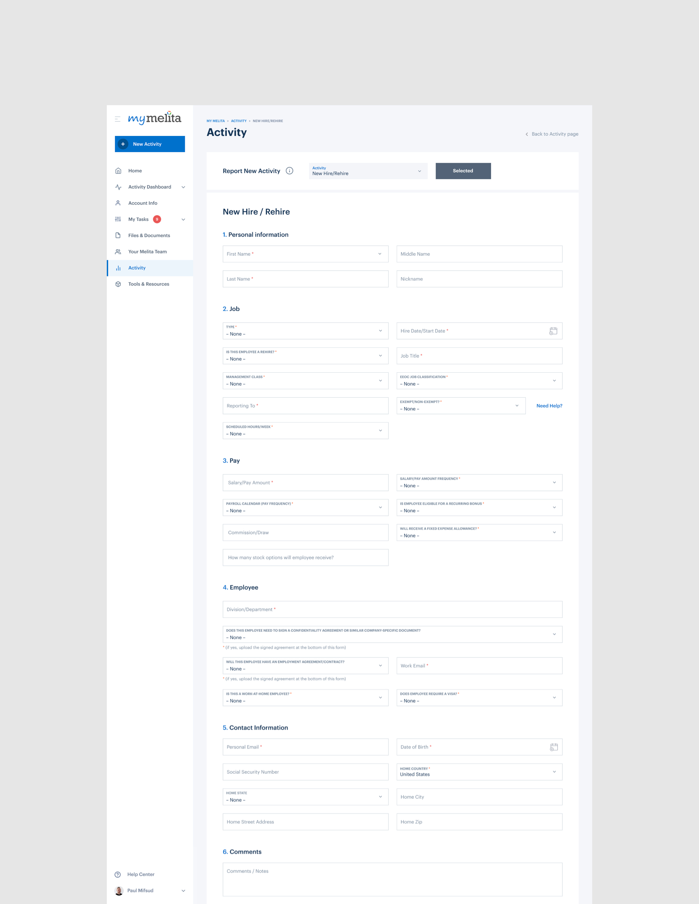Screen dimensions: 699x904
Task: Click the Activity Dashboard pulse icon
Action: (118, 187)
